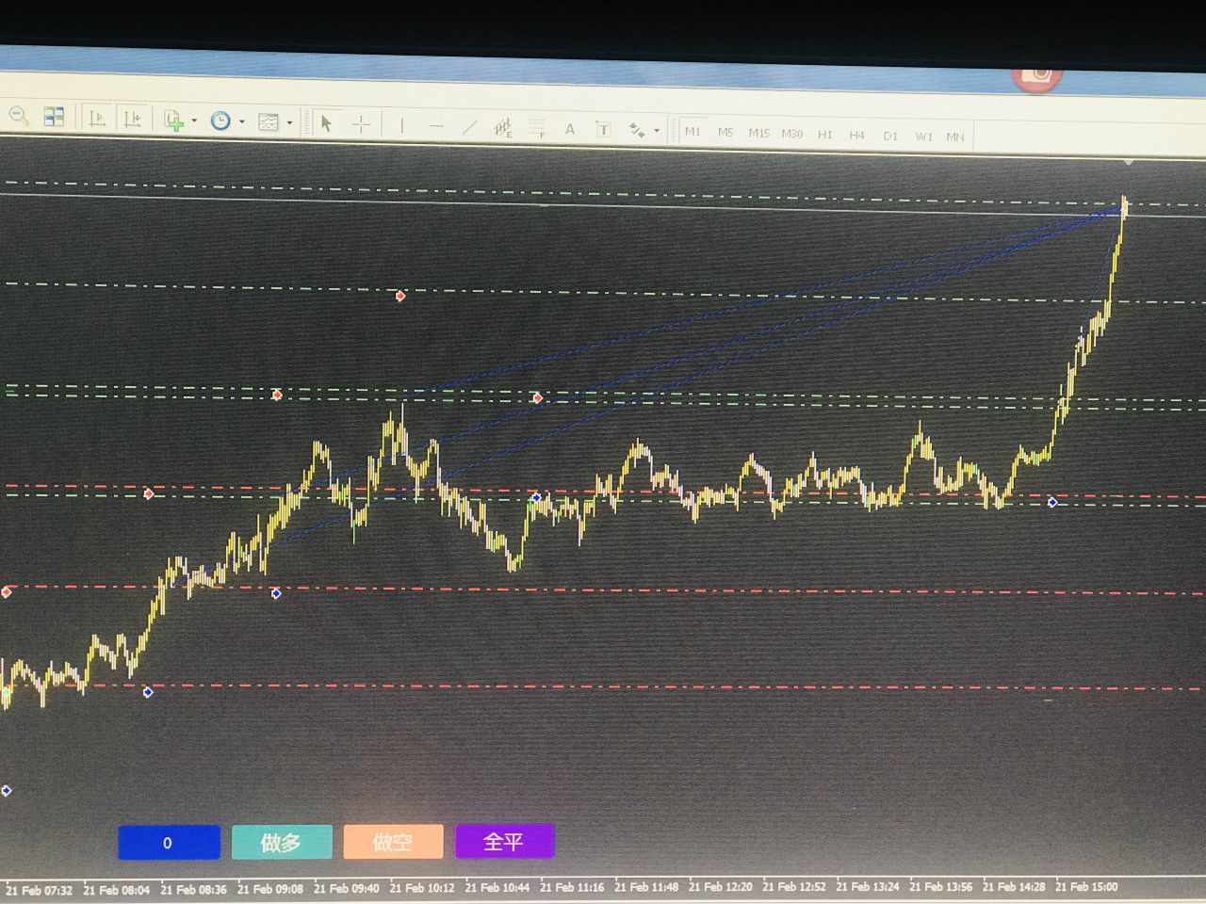This screenshot has width=1206, height=904.
Task: Switch chart to H1 timeframe
Action: pos(825,135)
